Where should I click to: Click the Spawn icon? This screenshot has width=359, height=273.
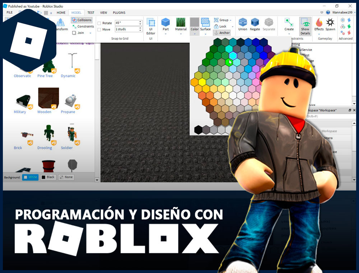[330, 23]
